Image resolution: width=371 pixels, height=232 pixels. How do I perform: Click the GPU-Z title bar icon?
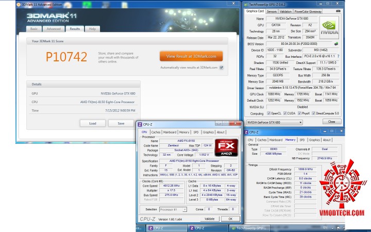(x=246, y=4)
